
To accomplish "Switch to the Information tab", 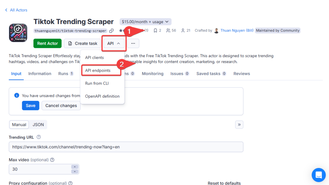I will tap(40, 74).
